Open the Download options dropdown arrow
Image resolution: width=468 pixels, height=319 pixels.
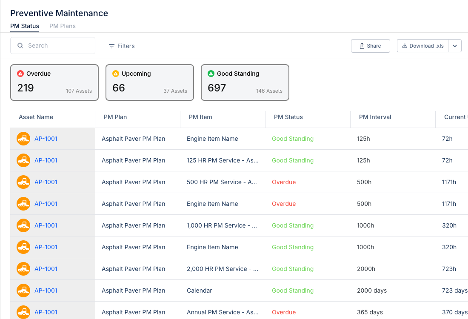coord(455,46)
